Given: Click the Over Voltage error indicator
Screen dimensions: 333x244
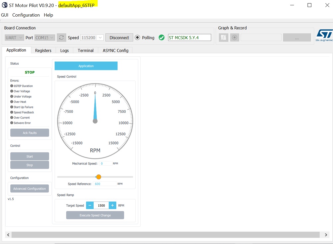Looking at the screenshot, I should (x=12, y=91).
